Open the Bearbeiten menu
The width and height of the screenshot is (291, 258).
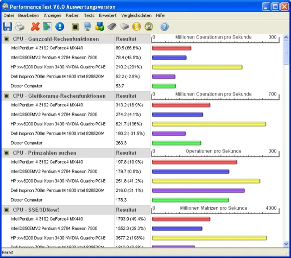(29, 15)
